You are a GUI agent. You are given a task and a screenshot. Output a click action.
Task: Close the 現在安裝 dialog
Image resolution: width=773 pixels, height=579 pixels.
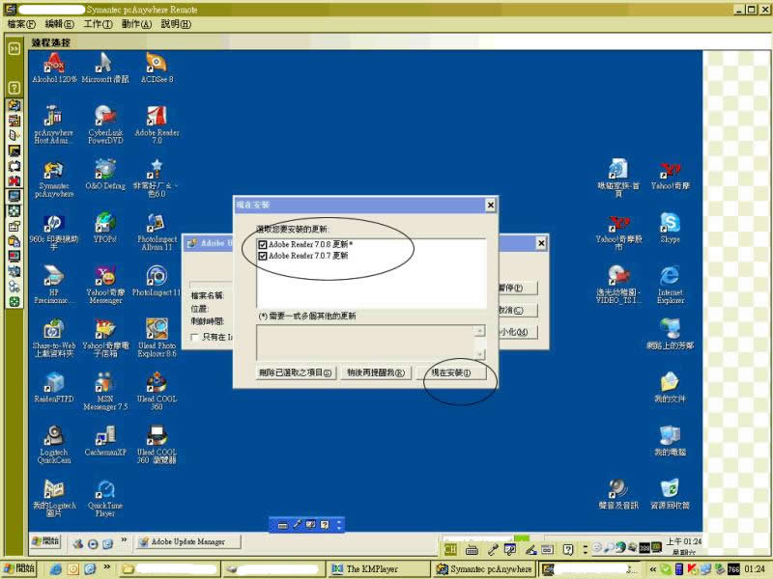[x=490, y=206]
